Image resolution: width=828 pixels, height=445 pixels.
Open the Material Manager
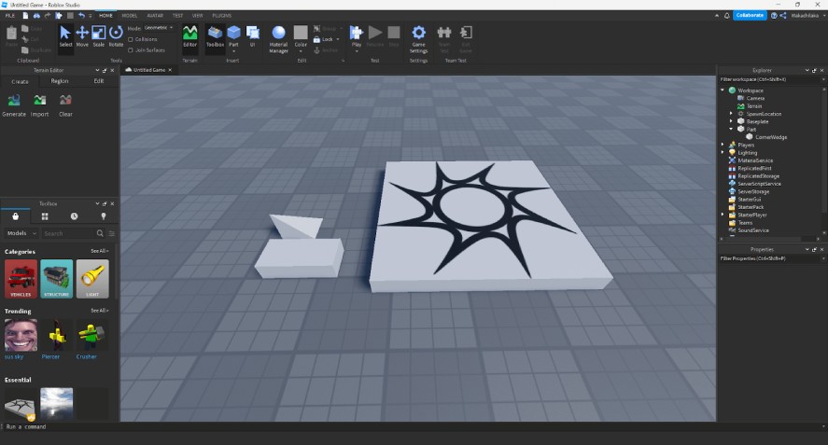pyautogui.click(x=278, y=39)
